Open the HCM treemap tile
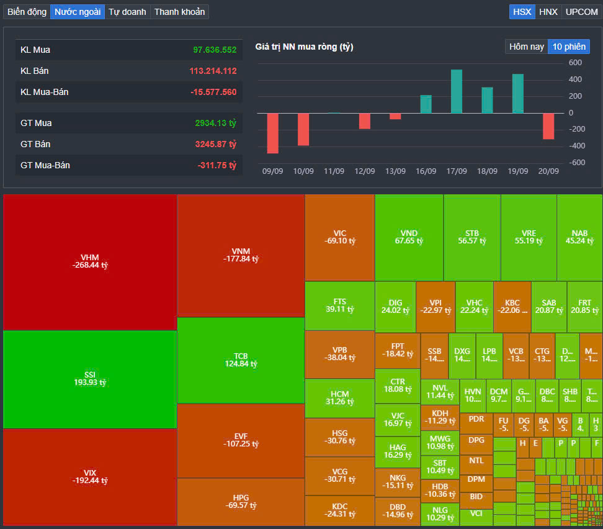This screenshot has height=529, width=603. point(340,398)
